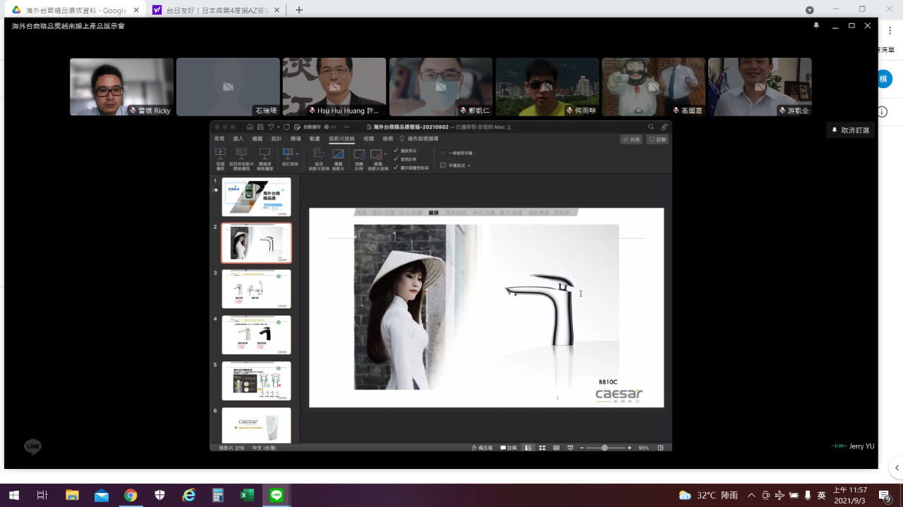Show hidden icons in the system tray
The width and height of the screenshot is (903, 507).
tap(751, 495)
